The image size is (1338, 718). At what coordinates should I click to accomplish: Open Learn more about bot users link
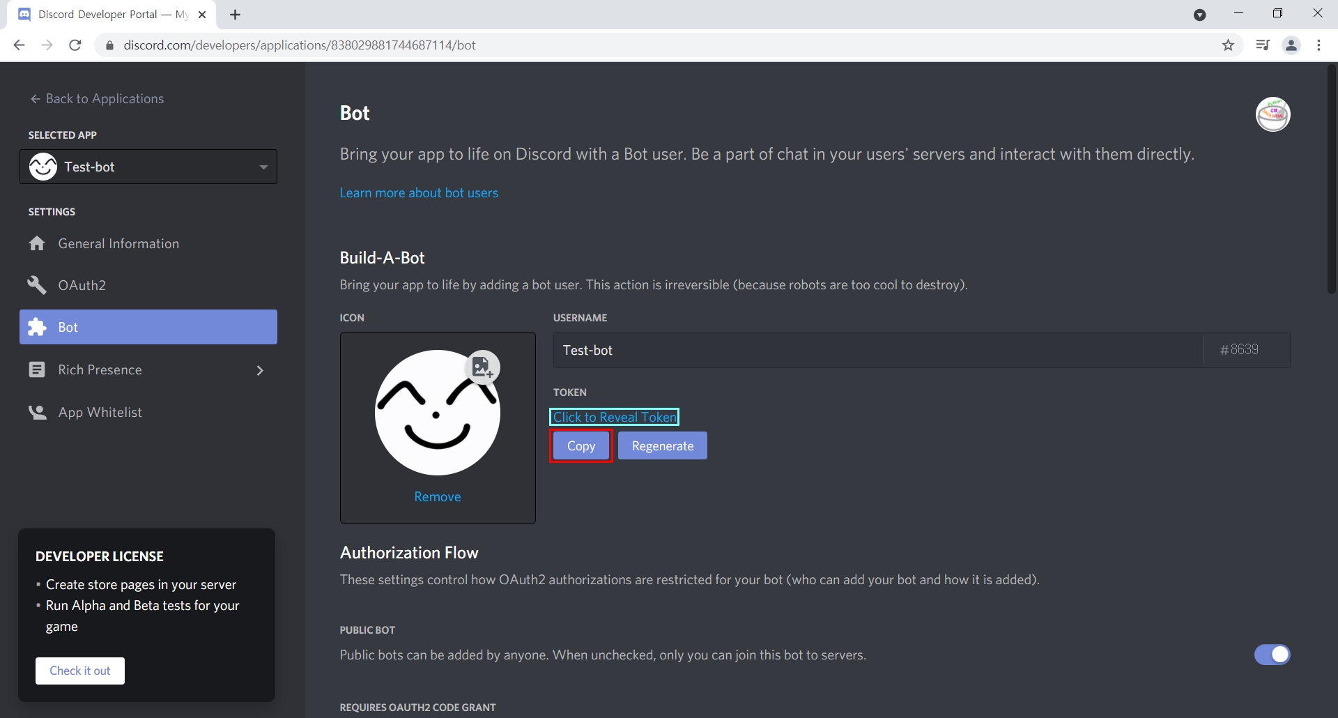pos(419,193)
